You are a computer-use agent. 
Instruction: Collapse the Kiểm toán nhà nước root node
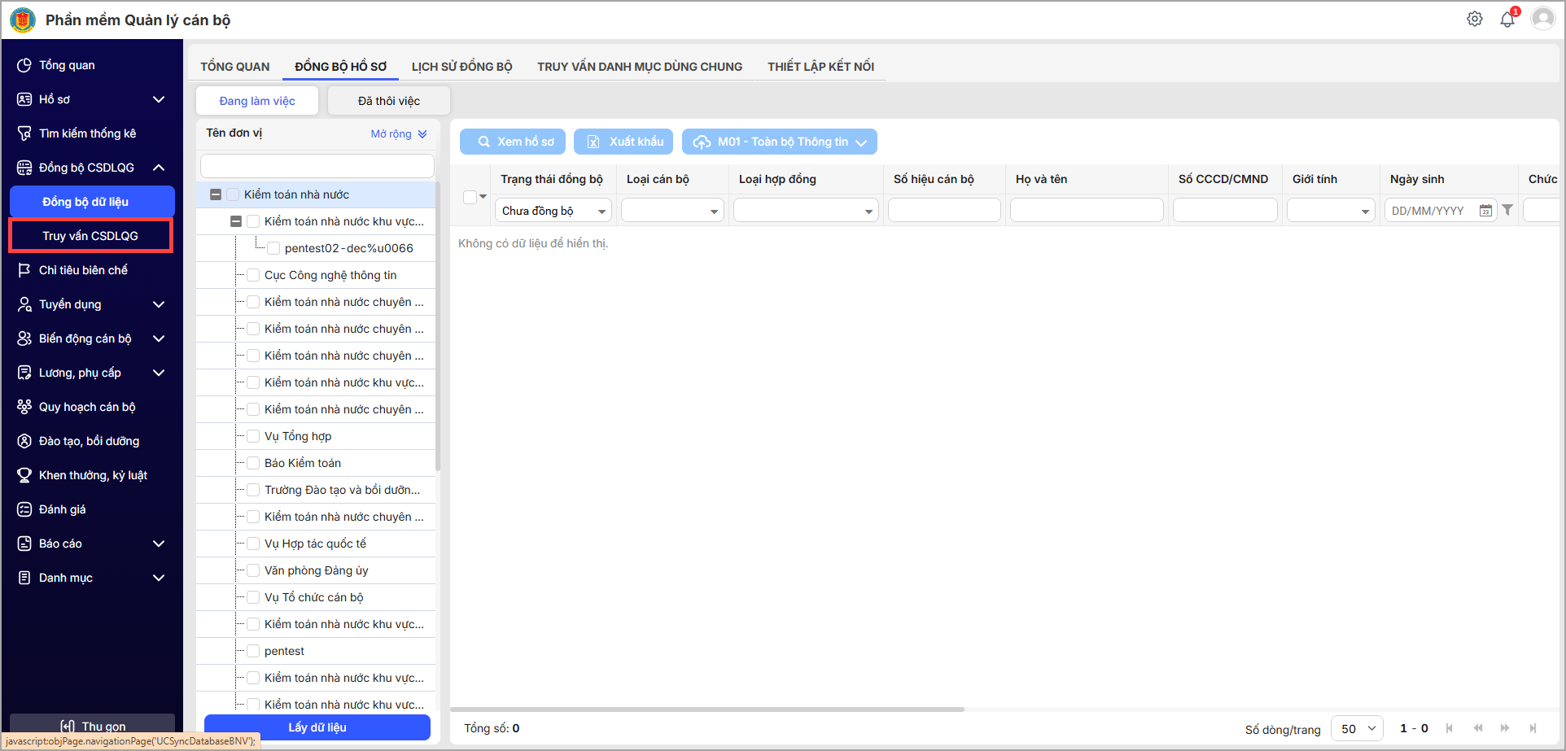[216, 194]
